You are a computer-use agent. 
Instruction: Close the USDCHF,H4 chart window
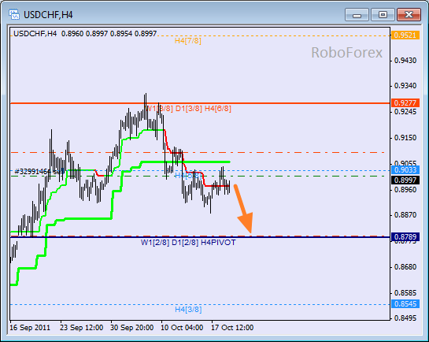pyautogui.click(x=409, y=14)
